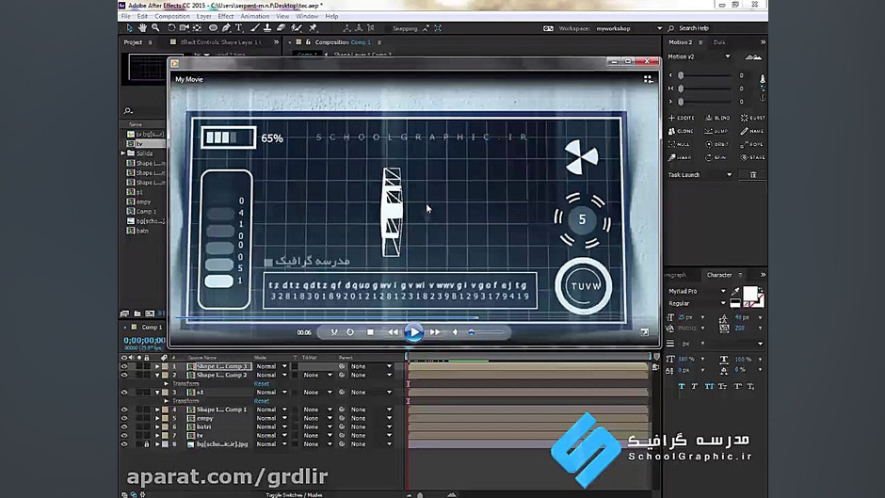Toggle visibility of the tv layer
Screen dimensions: 885x498
point(124,435)
